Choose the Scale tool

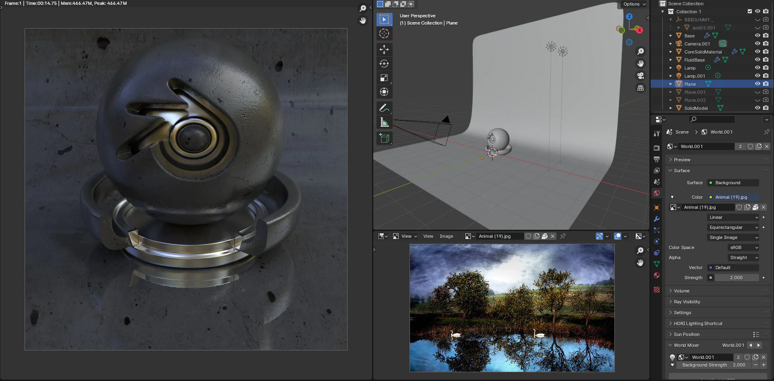(x=384, y=78)
